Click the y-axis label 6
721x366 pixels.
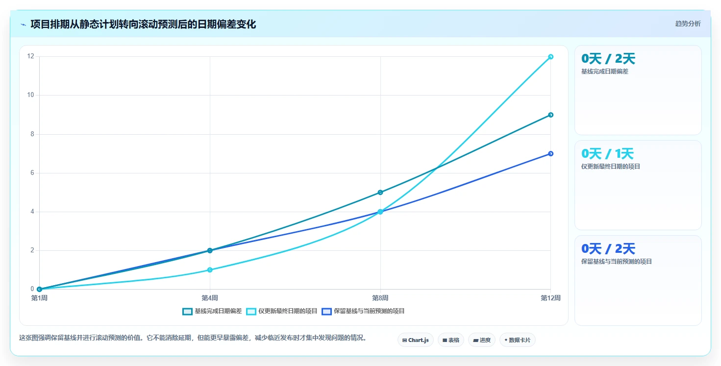32,173
